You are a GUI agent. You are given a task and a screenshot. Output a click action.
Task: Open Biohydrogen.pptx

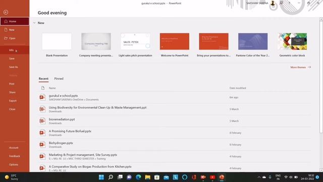click(x=175, y=145)
